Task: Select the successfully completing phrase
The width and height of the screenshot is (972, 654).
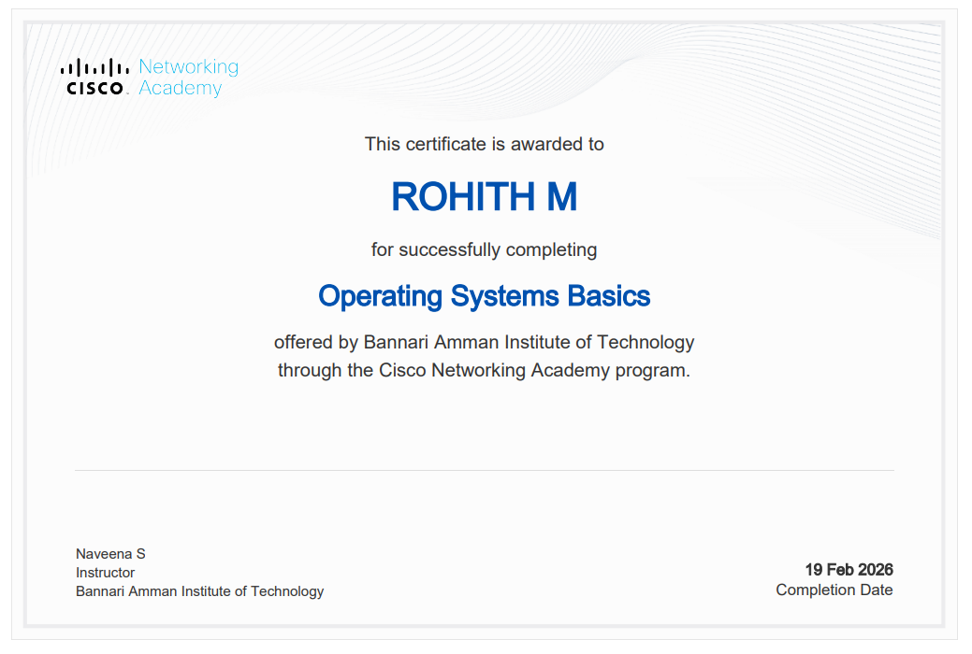Action: point(484,249)
